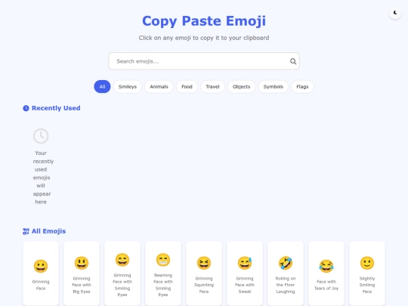Image resolution: width=408 pixels, height=306 pixels.
Task: Click the Copy Paste Emoji title
Action: (204, 21)
